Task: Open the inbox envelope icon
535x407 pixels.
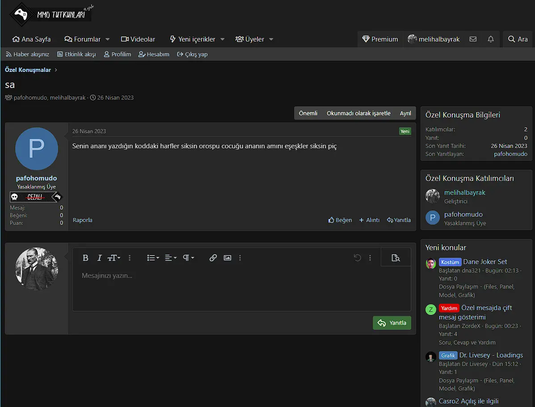Action: (473, 39)
